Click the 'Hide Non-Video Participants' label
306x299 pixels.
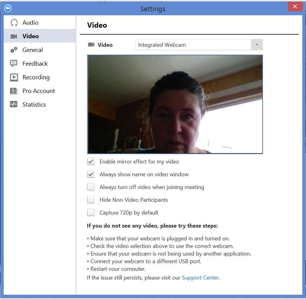point(134,200)
